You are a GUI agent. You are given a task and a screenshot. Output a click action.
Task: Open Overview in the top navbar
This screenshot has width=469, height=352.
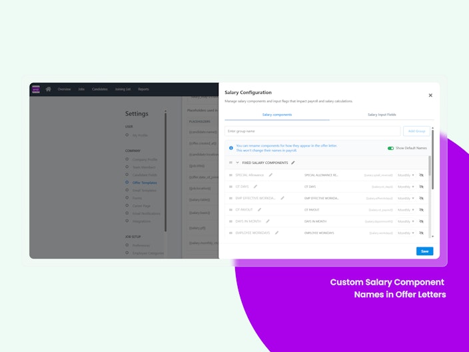(x=64, y=89)
